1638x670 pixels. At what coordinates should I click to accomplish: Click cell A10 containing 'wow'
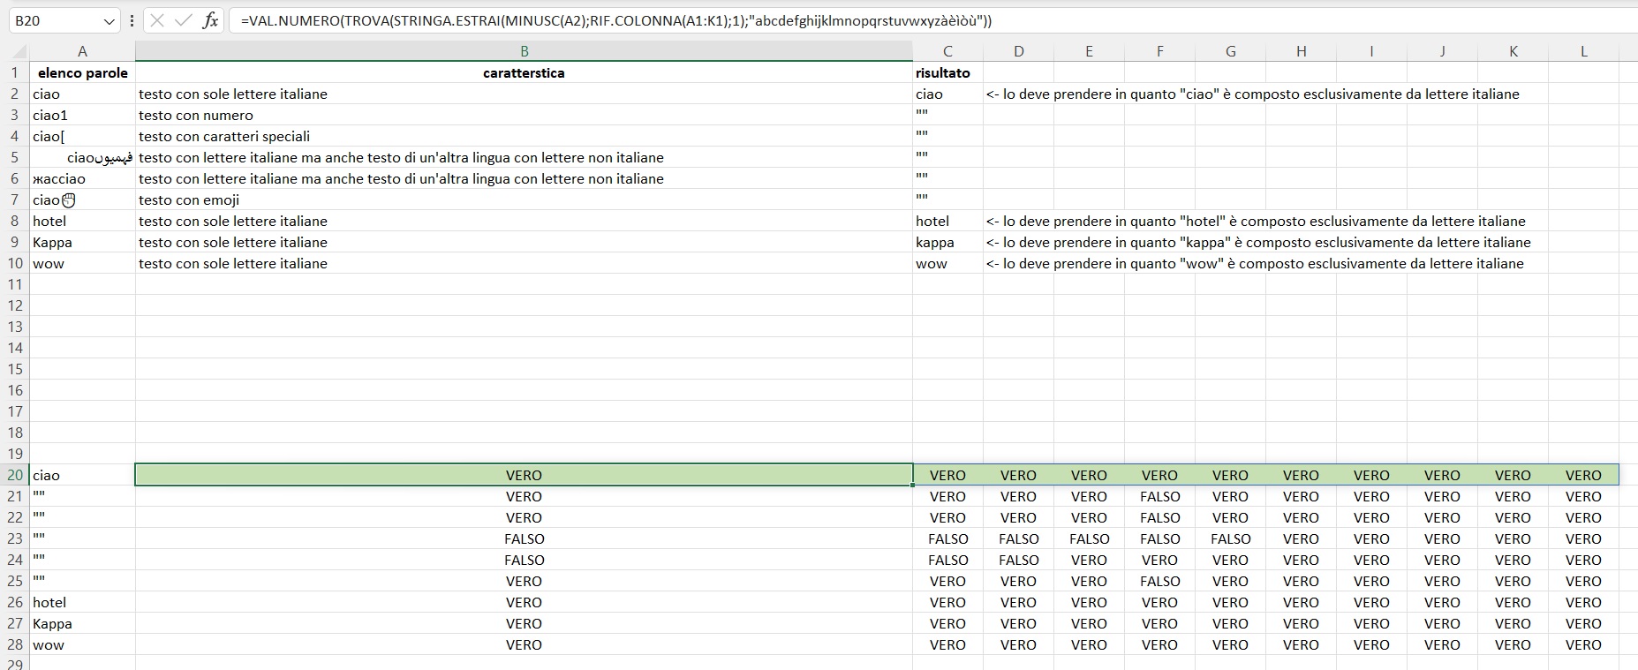pos(82,263)
